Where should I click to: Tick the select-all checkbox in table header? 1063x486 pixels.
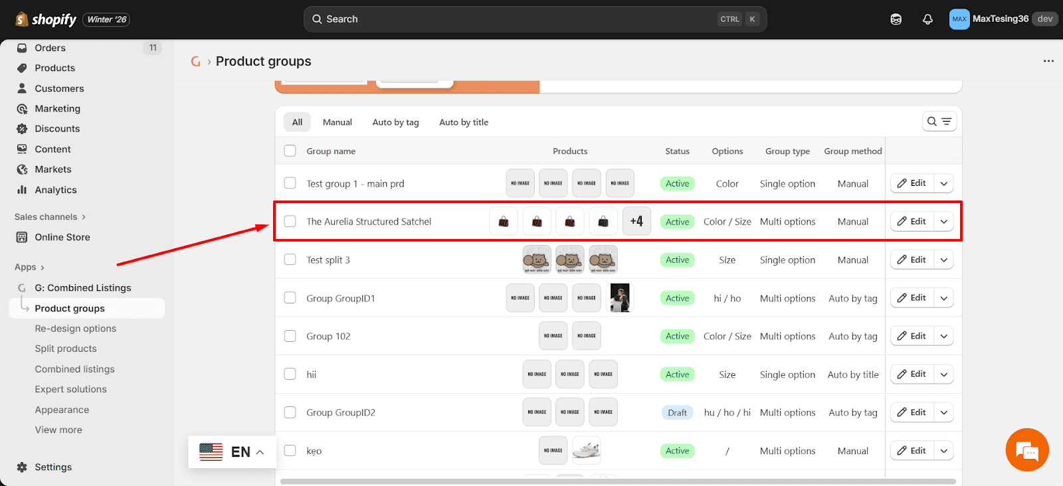290,151
